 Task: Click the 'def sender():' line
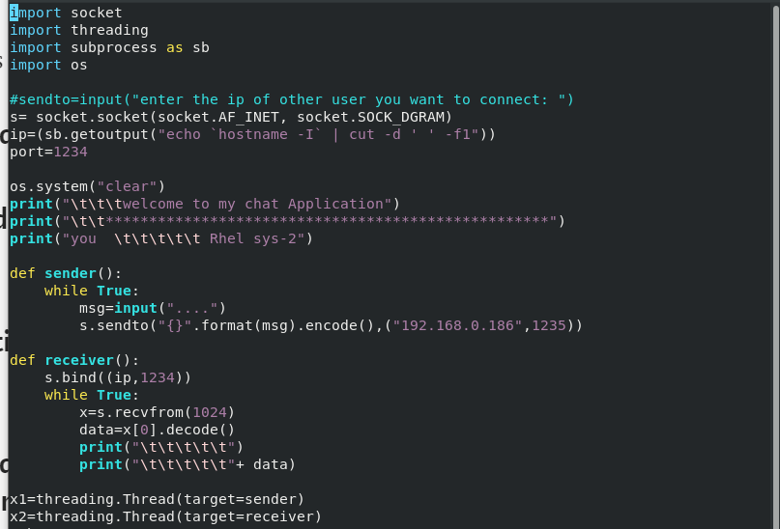tap(66, 274)
